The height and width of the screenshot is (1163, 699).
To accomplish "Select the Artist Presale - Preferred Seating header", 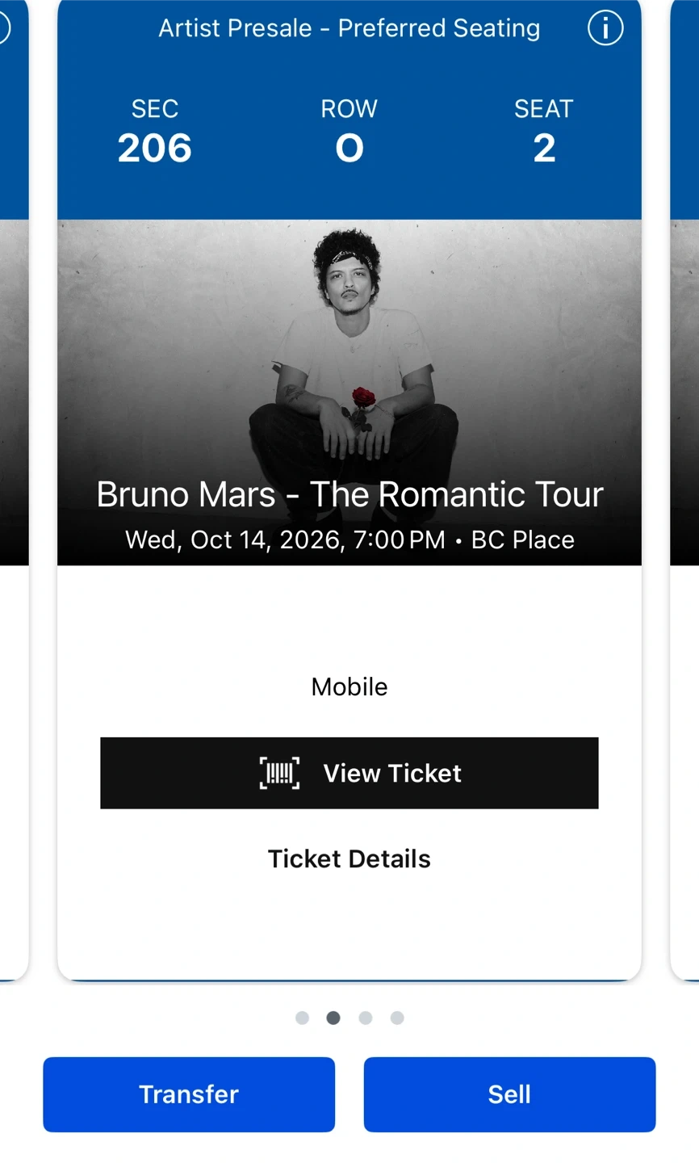I will point(349,28).
